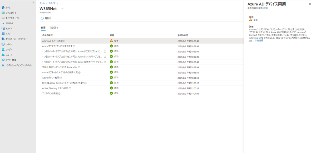Click the info icon beside Azure サブネットの IP アドレスの使用状況

79,73
